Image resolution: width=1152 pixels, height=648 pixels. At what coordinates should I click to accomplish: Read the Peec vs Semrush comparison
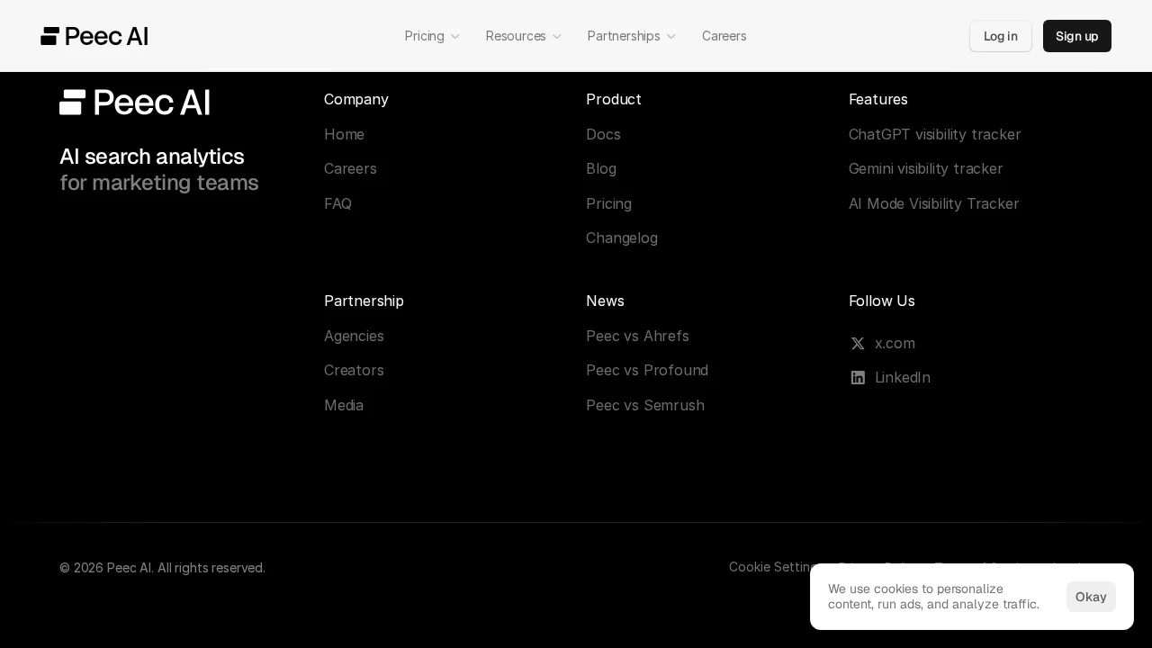[645, 405]
